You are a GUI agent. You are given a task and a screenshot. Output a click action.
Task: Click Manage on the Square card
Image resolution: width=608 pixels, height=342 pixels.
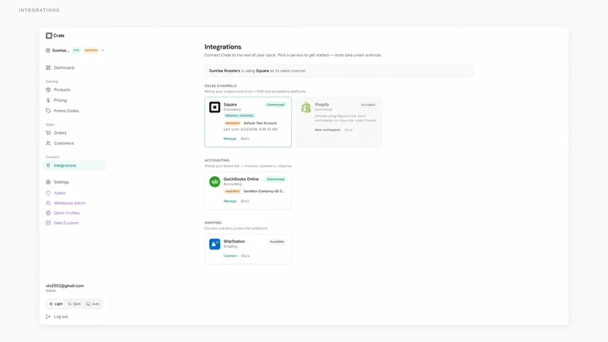(x=230, y=138)
